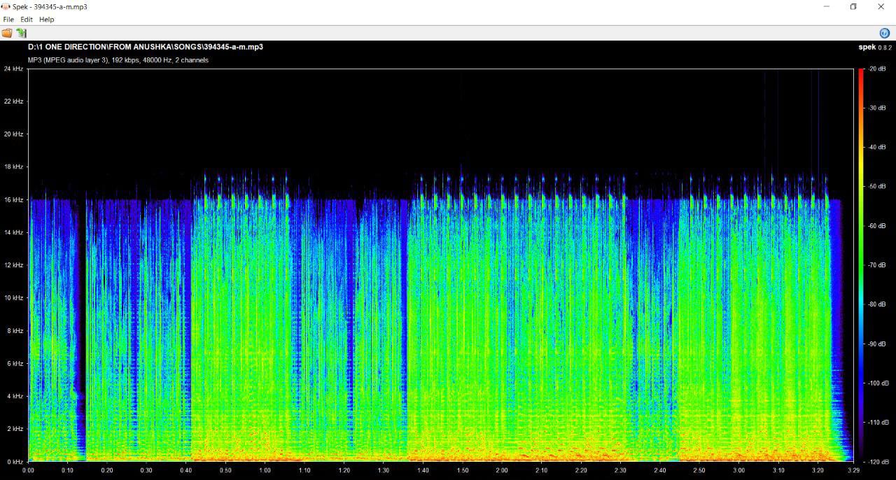Click the 24 kHz frequency axis label

tap(13, 69)
